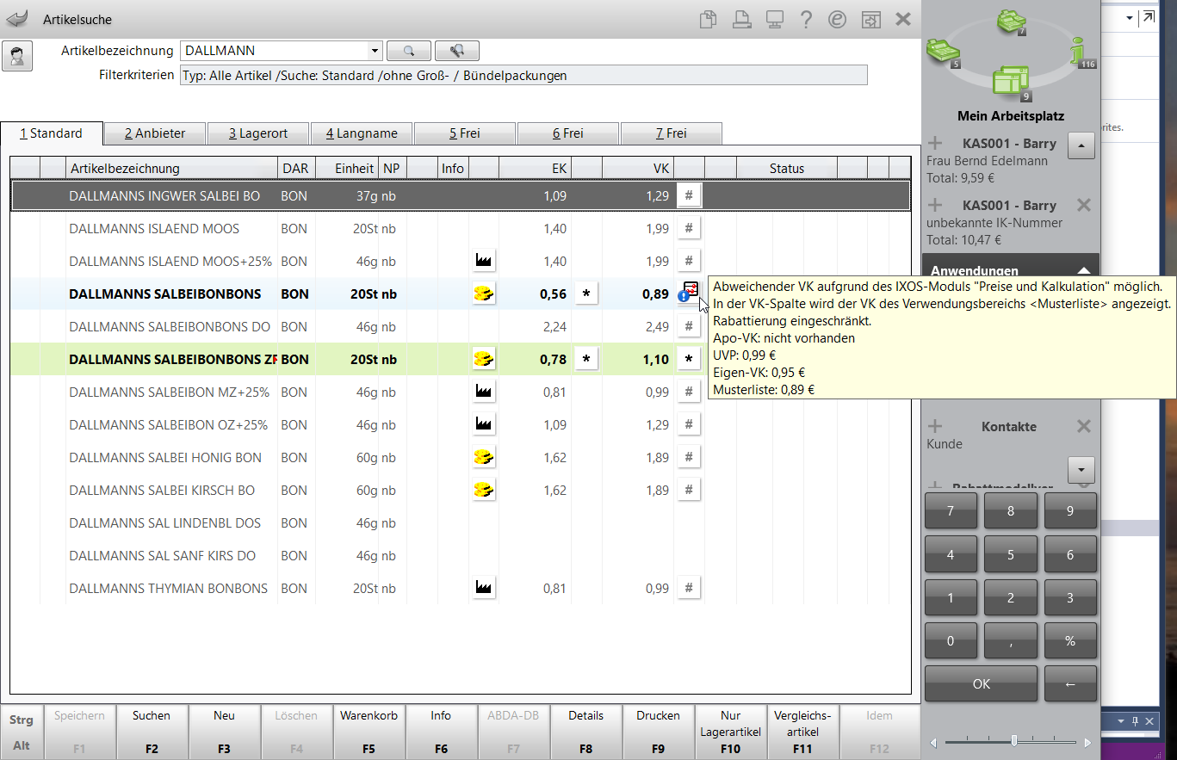Click the Filterkriterien field
1177x760 pixels.
click(523, 76)
